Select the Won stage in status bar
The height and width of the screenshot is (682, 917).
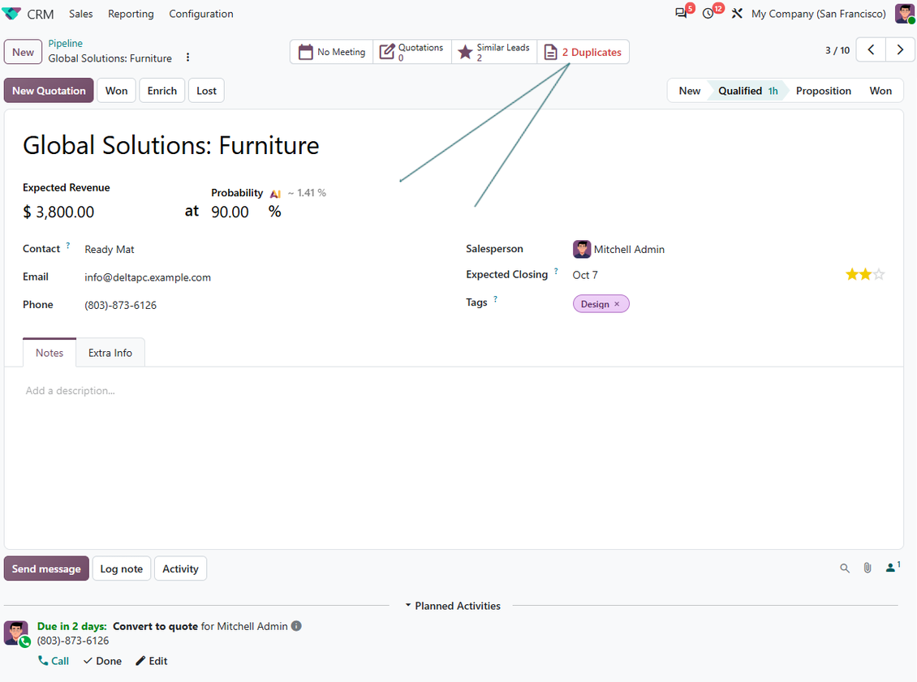tap(880, 91)
